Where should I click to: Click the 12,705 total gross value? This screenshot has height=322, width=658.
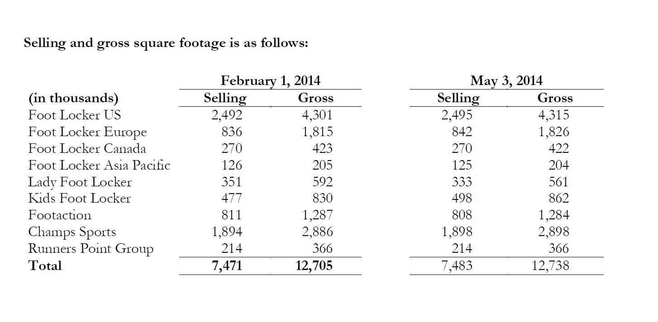coord(314,265)
